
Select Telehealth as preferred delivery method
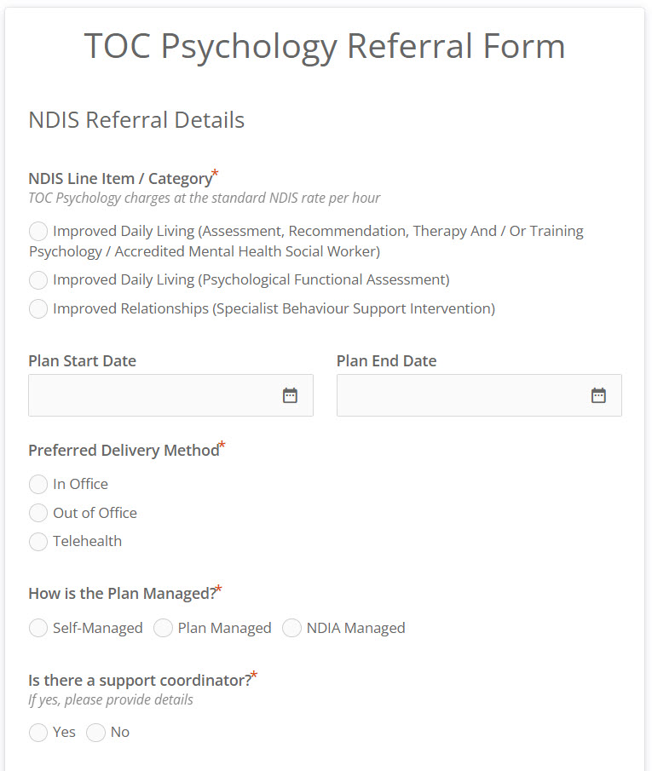click(x=38, y=542)
